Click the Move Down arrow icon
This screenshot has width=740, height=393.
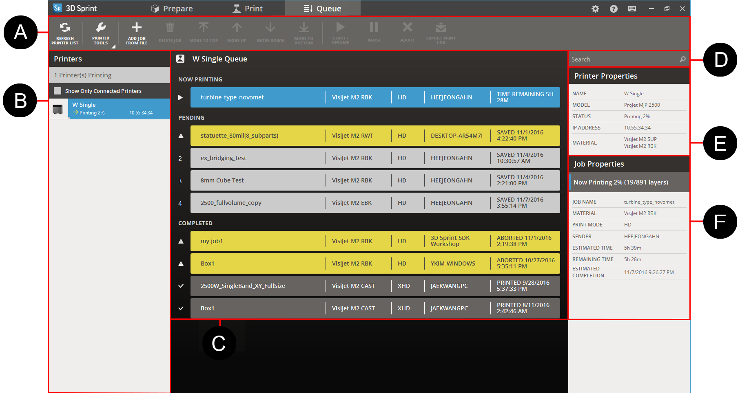tap(270, 28)
